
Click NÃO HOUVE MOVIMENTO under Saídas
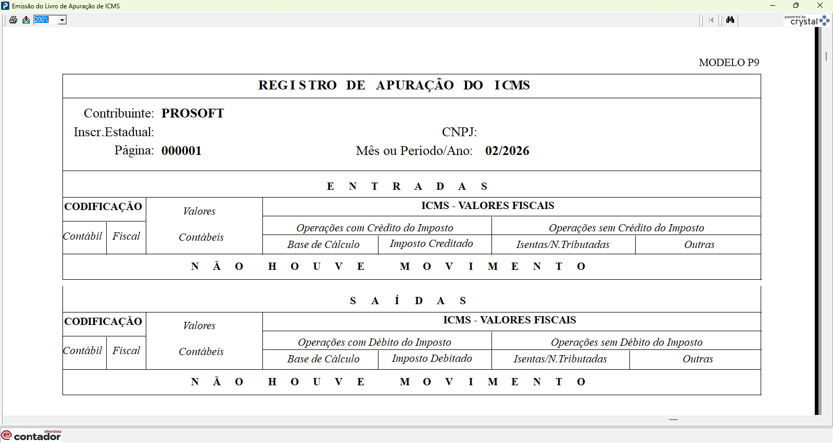[x=388, y=382]
